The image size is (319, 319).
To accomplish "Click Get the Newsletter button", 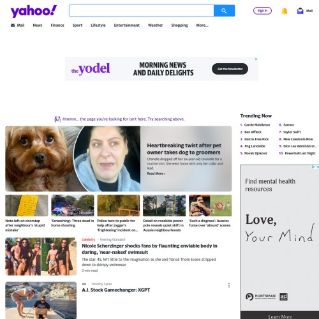I will pos(230,69).
